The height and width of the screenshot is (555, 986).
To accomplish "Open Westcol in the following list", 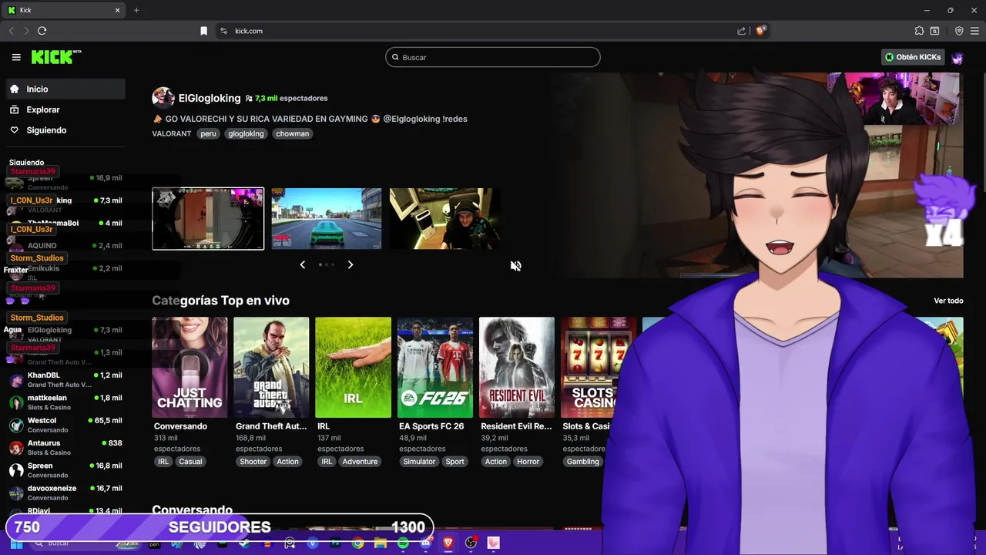I will tap(65, 425).
